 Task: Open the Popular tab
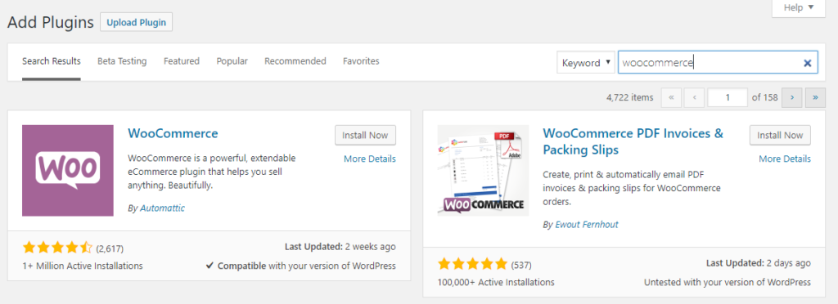tap(232, 60)
